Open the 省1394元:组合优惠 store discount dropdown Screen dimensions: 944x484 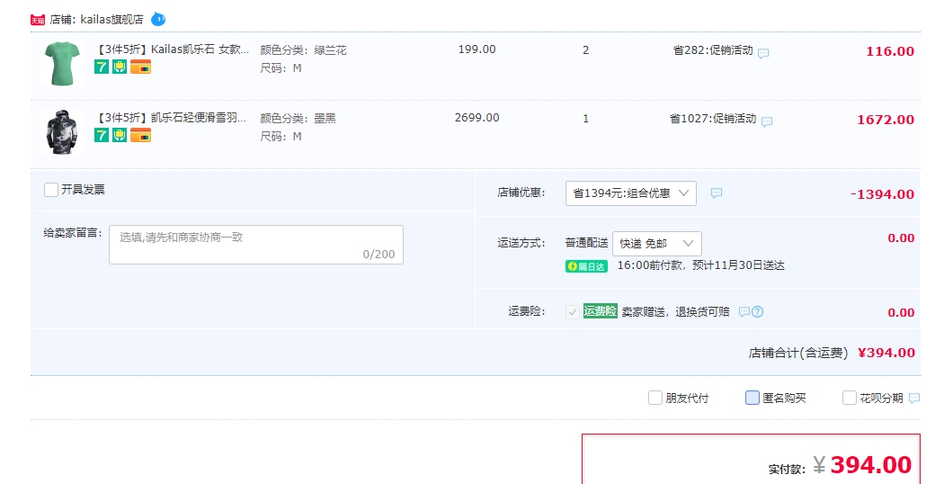631,193
